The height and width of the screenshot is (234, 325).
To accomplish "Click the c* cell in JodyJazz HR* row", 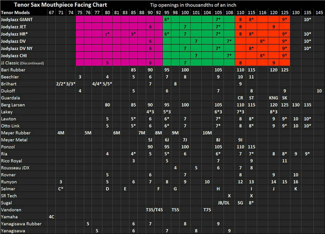I will coord(107,34).
